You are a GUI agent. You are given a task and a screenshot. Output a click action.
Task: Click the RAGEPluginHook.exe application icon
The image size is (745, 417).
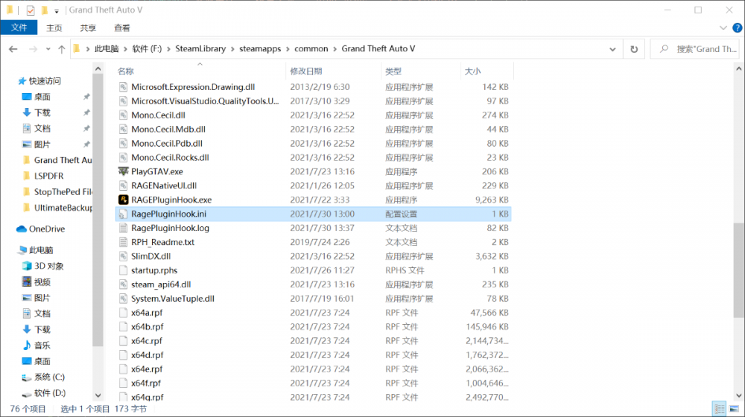124,200
